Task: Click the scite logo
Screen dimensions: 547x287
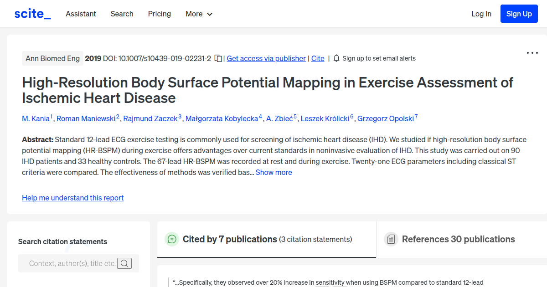Action: tap(32, 13)
